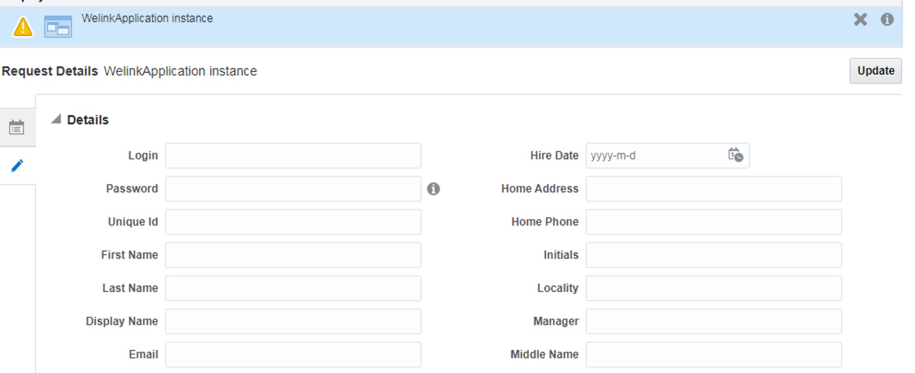The image size is (915, 373).
Task: Focus the Display Name field
Action: (x=293, y=321)
